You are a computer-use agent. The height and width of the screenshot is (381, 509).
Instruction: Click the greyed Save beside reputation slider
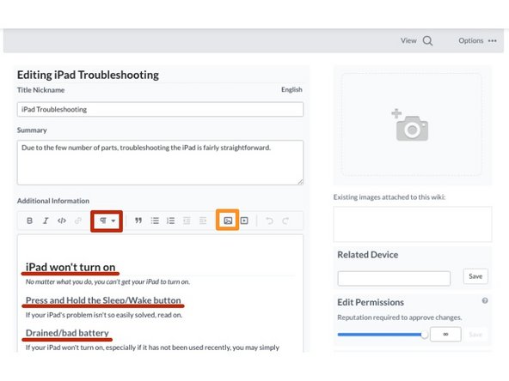tap(475, 335)
